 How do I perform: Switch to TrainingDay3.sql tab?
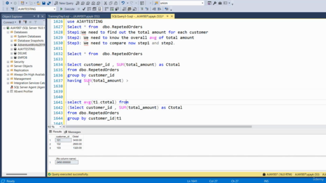(74, 16)
